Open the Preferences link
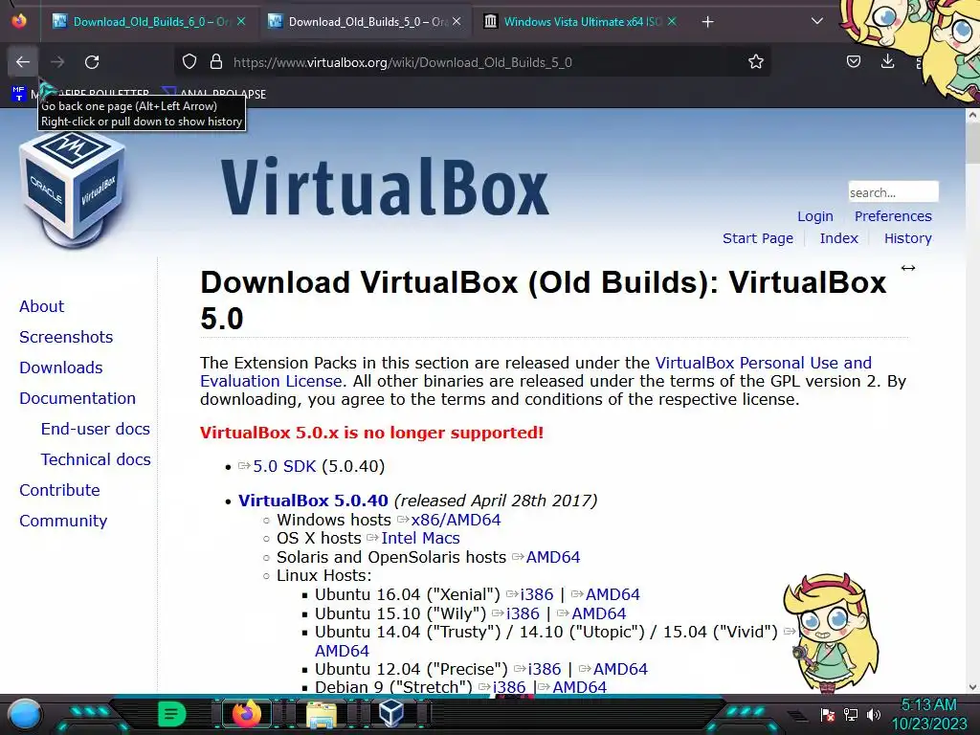Viewport: 980px width, 735px height. coord(893,216)
